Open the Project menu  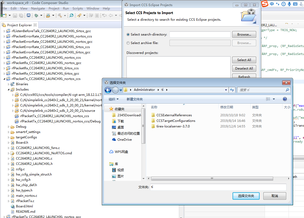point(54,8)
